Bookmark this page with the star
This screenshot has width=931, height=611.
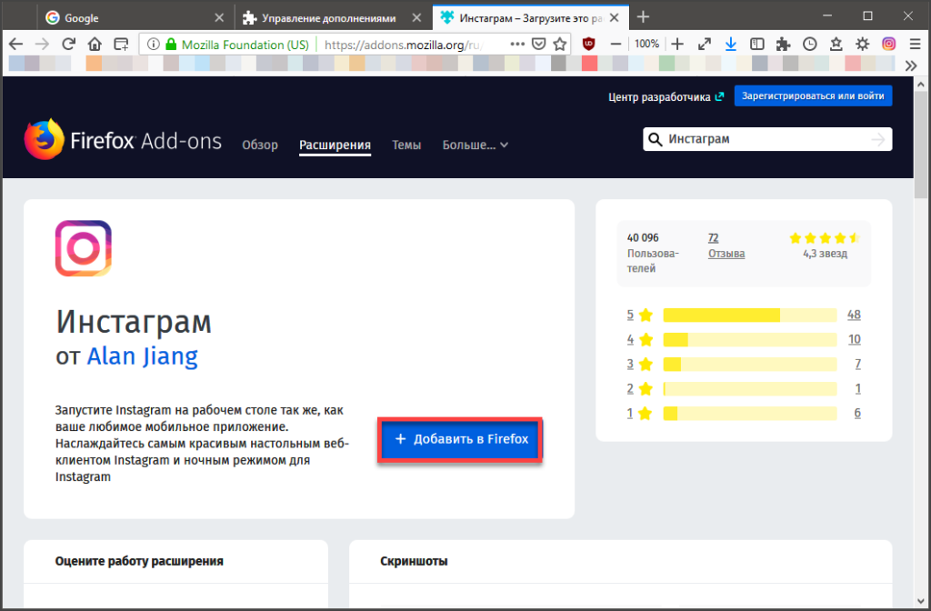(x=559, y=44)
